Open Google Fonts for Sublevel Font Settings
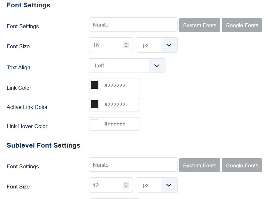Image resolution: width=268 pixels, height=199 pixels. tap(242, 165)
